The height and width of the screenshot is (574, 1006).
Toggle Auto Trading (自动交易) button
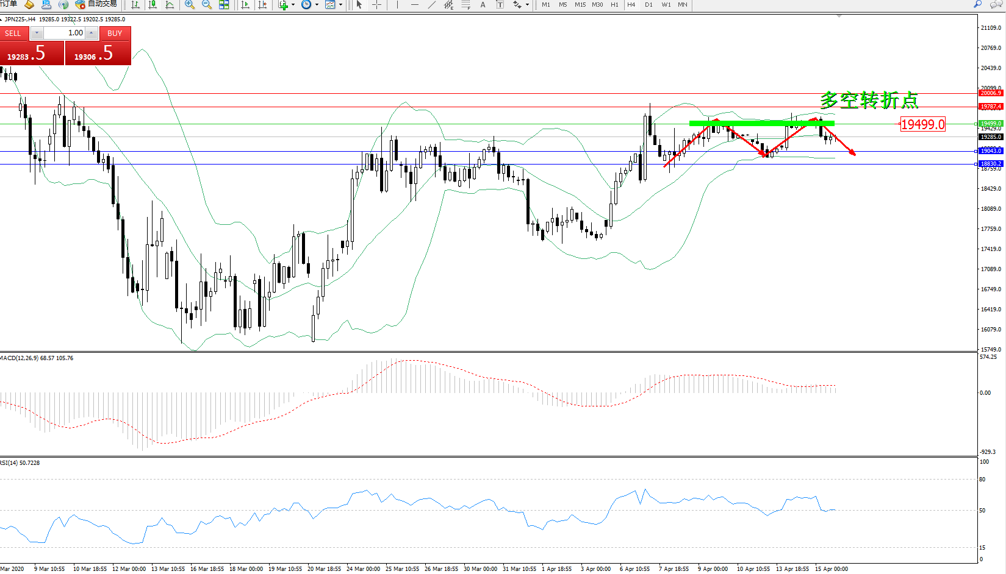[96, 4]
